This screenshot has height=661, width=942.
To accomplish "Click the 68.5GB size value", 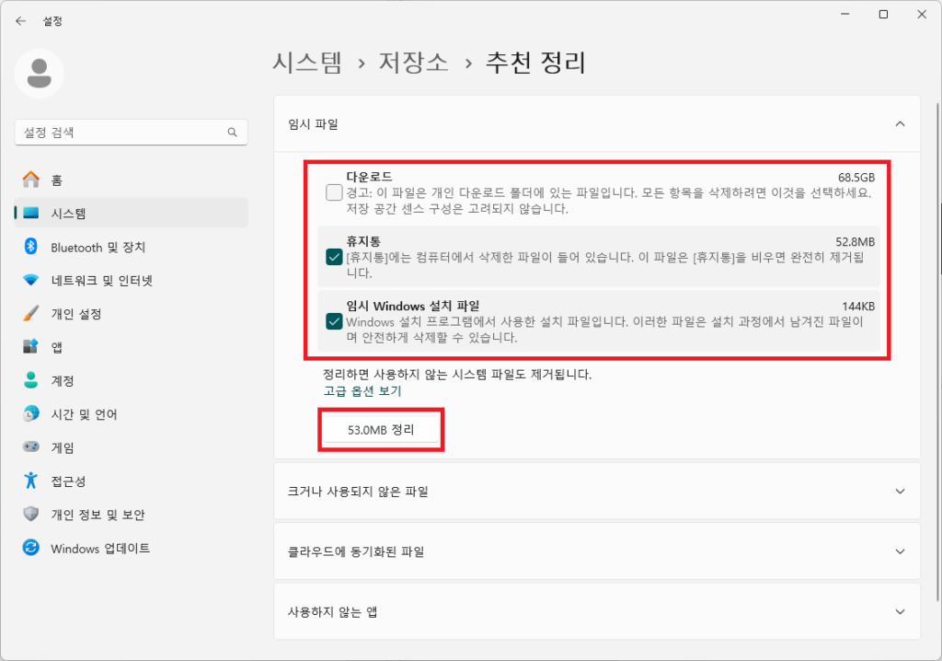I will 856,178.
